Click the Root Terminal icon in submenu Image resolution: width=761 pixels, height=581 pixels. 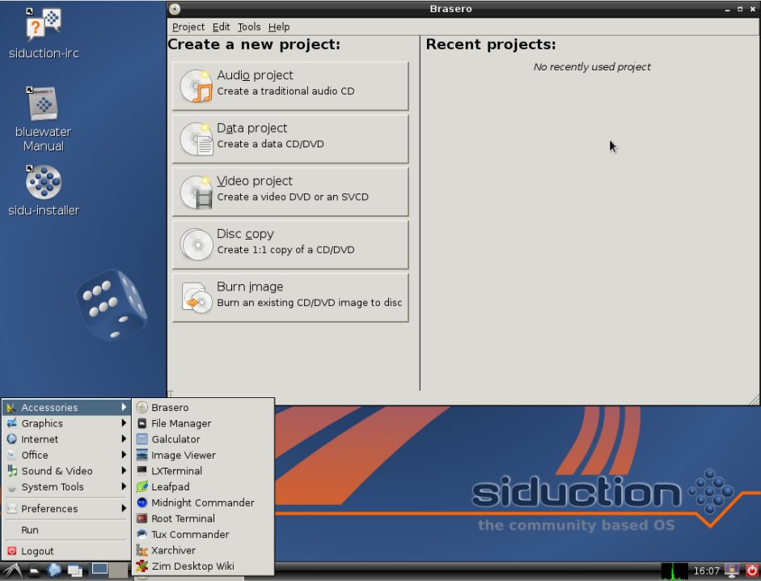142,519
